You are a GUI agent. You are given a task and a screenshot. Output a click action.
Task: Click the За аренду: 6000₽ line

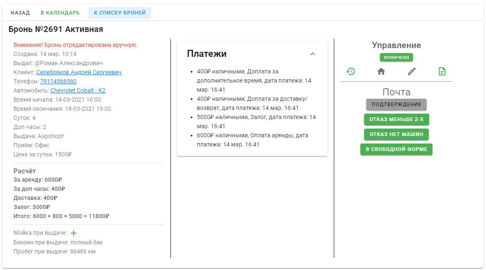pos(37,180)
